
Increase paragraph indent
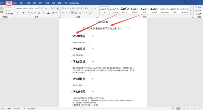tap(81, 8)
